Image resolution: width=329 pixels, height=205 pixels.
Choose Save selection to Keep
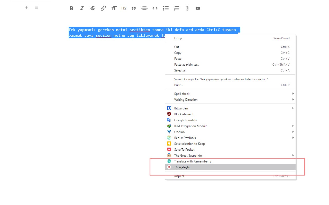tap(189, 144)
